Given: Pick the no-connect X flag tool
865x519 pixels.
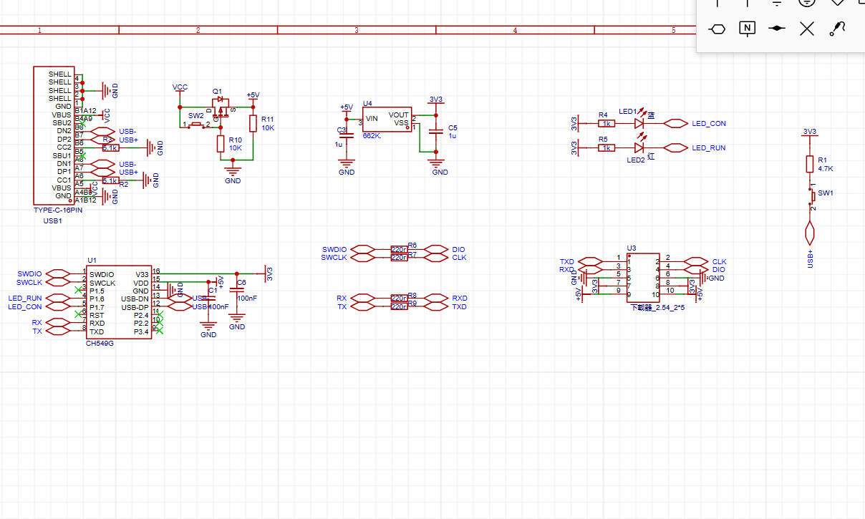Looking at the screenshot, I should pyautogui.click(x=807, y=29).
